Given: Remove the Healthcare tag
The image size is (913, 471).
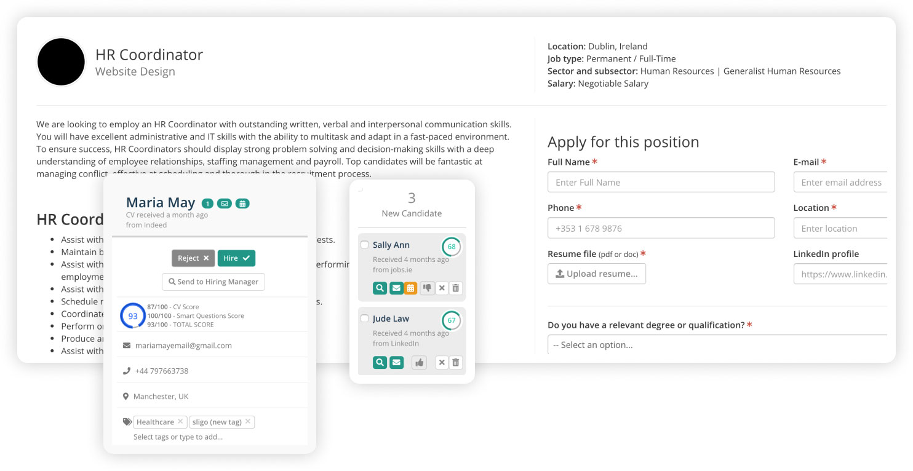Looking at the screenshot, I should pyautogui.click(x=180, y=422).
